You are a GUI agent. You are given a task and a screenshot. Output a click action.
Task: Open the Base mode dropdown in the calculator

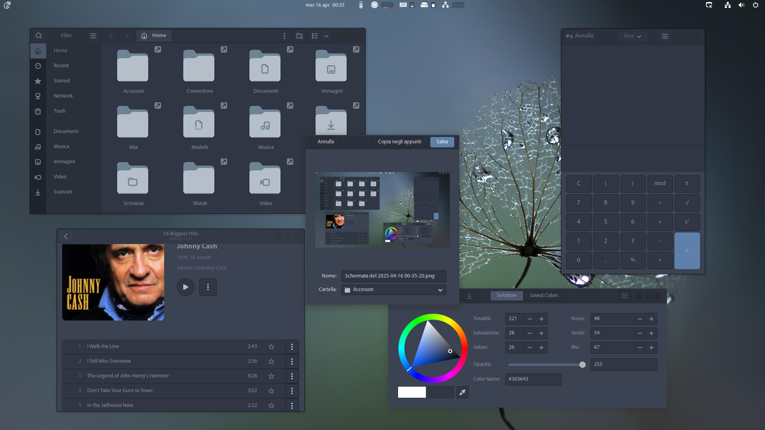point(632,35)
